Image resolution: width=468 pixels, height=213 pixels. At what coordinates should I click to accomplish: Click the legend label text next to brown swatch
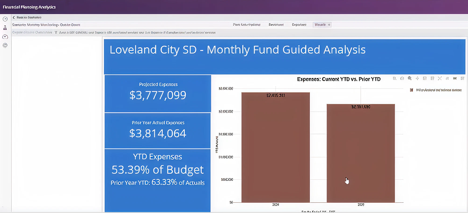[439, 90]
